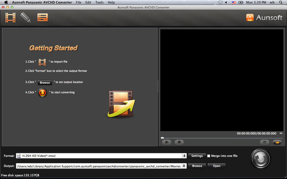Viewport: 287px width, 179px height.
Task: Open the File menu
Action: [79, 3]
